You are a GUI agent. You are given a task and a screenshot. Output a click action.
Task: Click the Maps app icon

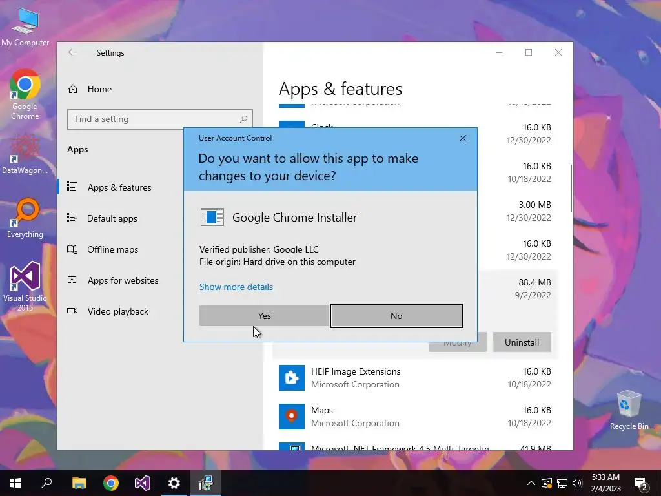tap(292, 417)
